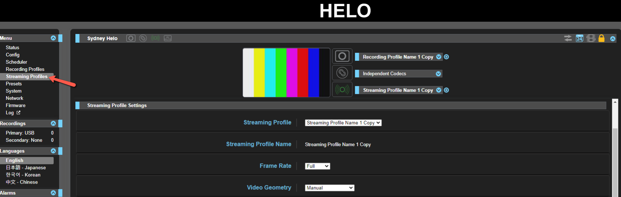This screenshot has height=197, width=621.
Task: Click the large link codecs button
Action: [x=342, y=73]
